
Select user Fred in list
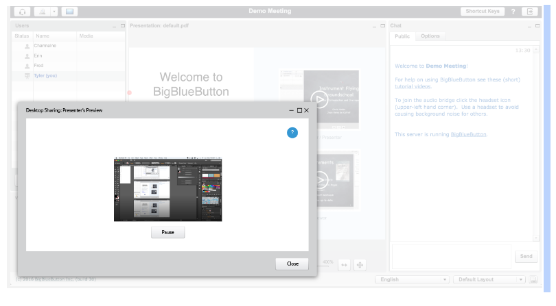(69, 66)
